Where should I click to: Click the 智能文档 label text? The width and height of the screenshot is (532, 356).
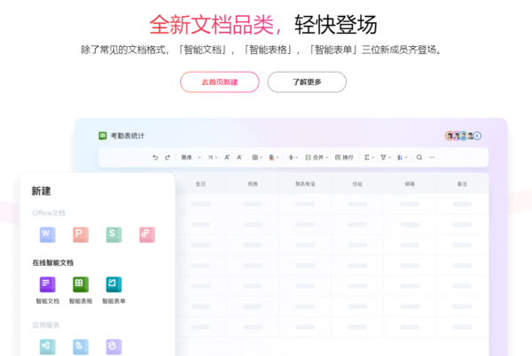[x=48, y=301]
